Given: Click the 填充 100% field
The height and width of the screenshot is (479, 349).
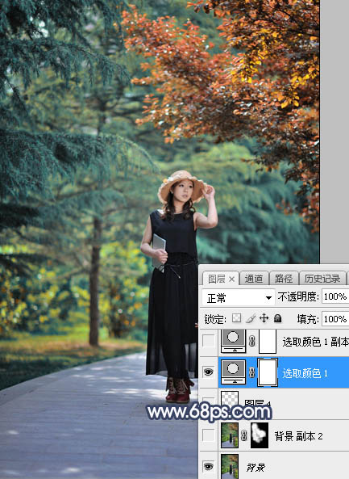Looking at the screenshot, I should tap(335, 319).
